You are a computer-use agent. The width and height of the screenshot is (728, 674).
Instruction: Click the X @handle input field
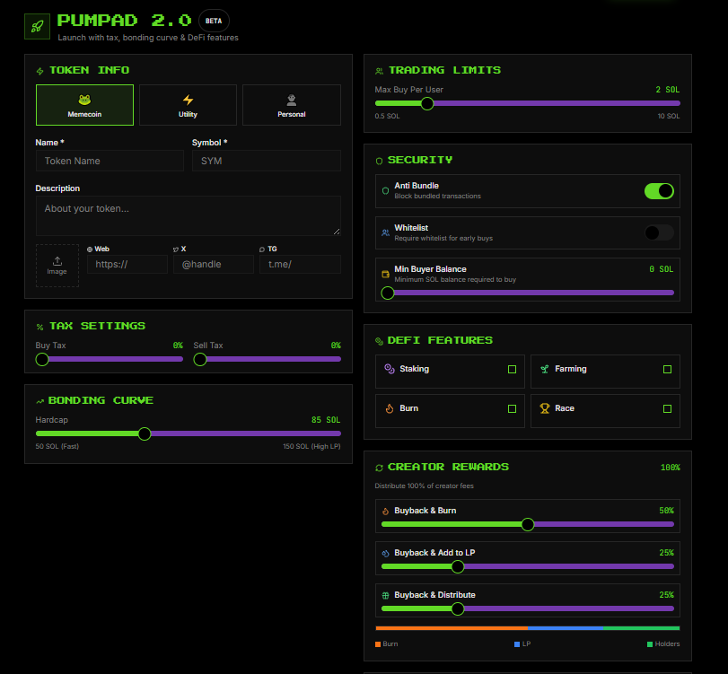click(x=214, y=264)
